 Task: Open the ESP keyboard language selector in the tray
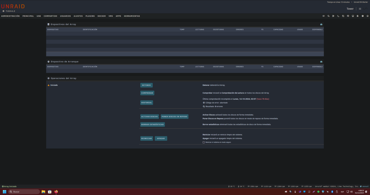342,192
